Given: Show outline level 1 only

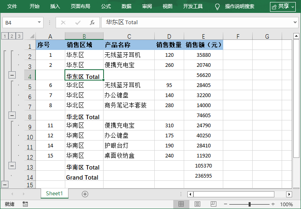Looking at the screenshot, I should (x=5, y=36).
